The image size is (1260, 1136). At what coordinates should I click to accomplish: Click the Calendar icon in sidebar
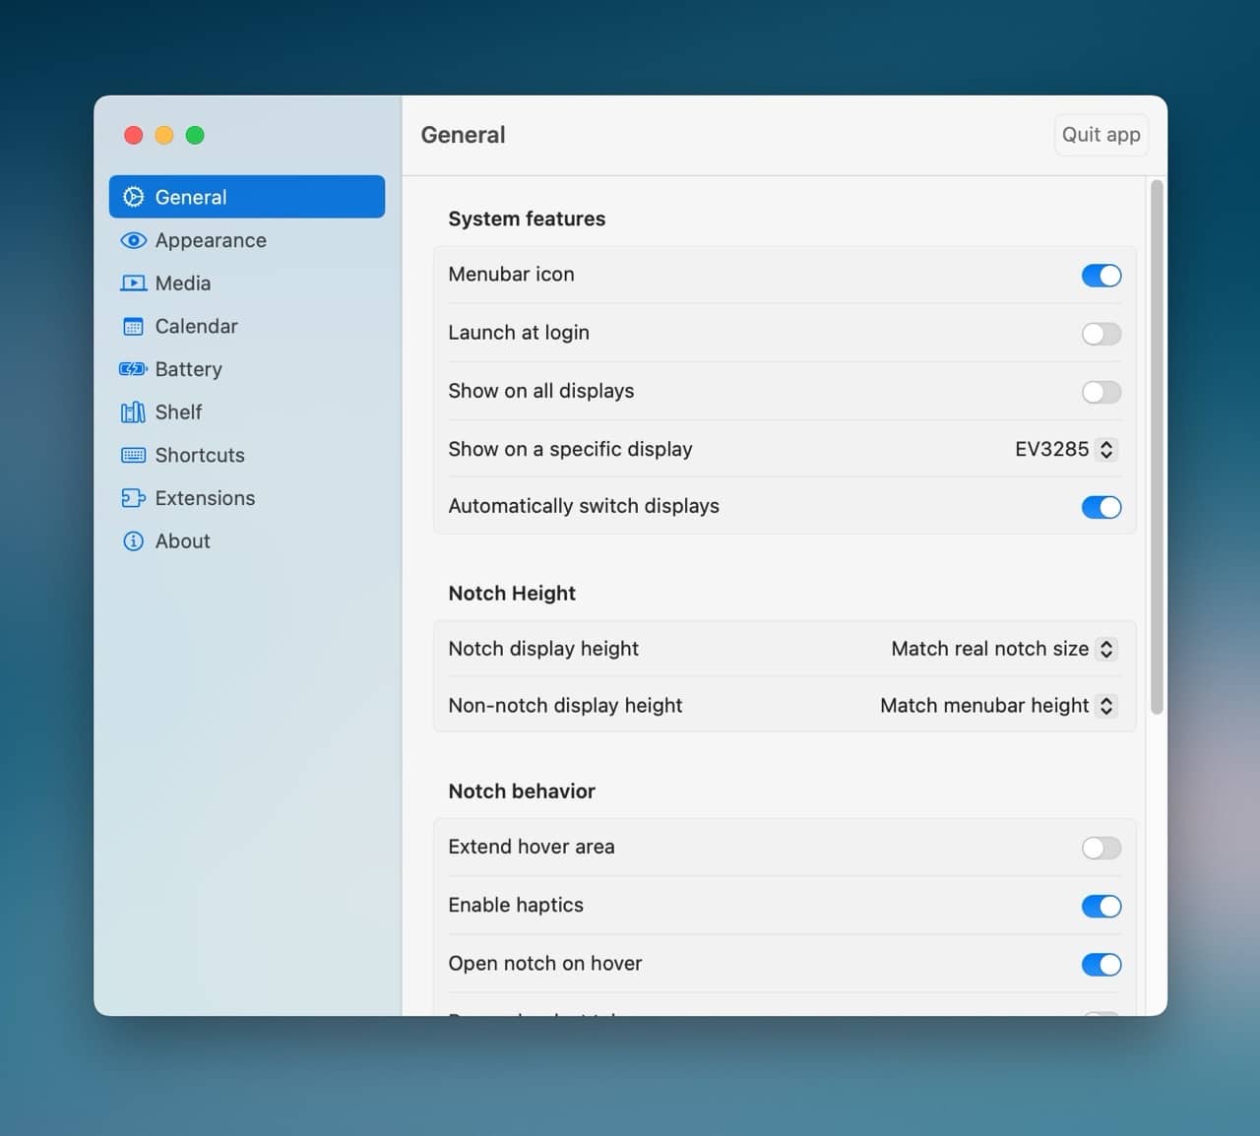pyautogui.click(x=133, y=327)
